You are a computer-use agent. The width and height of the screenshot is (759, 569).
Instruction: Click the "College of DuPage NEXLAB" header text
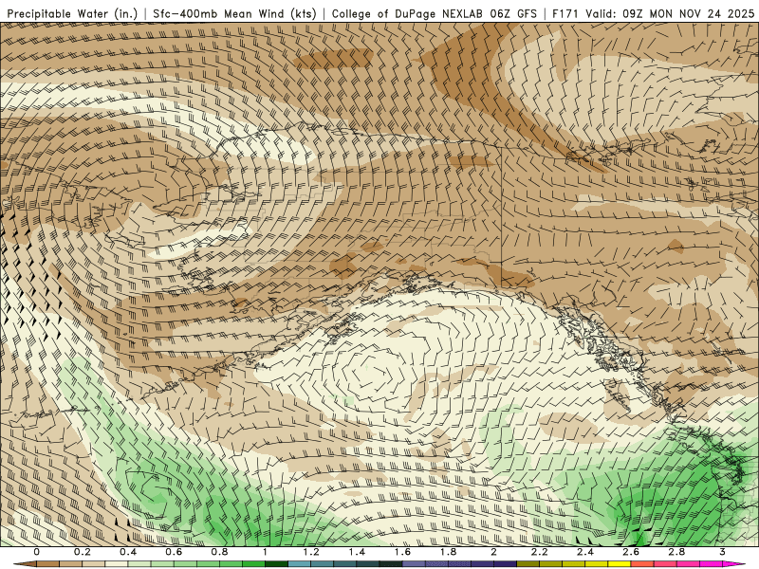407,13
